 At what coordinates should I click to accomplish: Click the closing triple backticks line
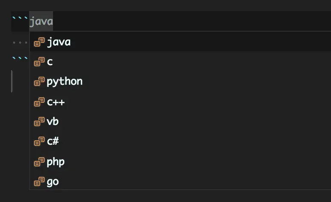click(x=20, y=58)
